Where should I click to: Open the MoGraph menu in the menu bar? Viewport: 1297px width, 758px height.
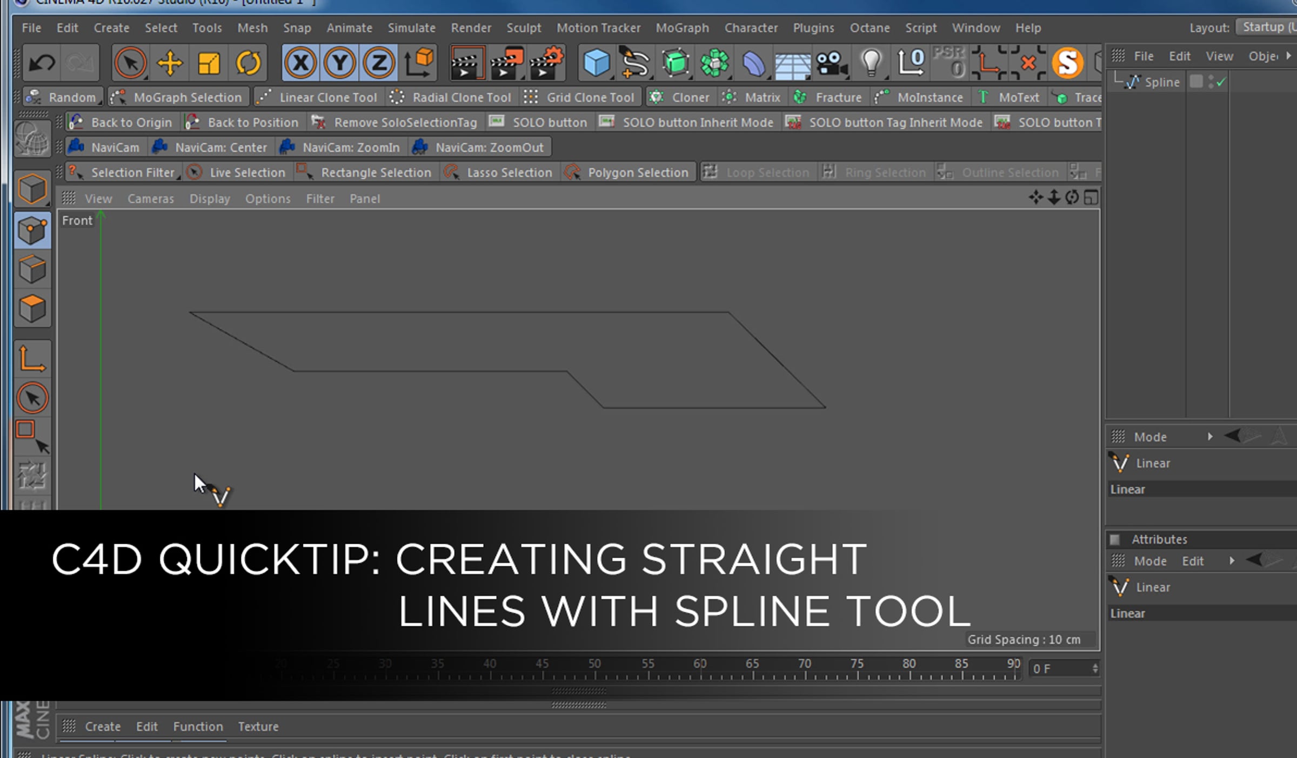(682, 28)
